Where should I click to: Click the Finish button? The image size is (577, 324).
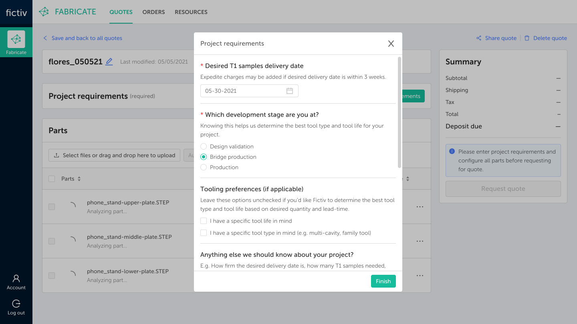383,281
